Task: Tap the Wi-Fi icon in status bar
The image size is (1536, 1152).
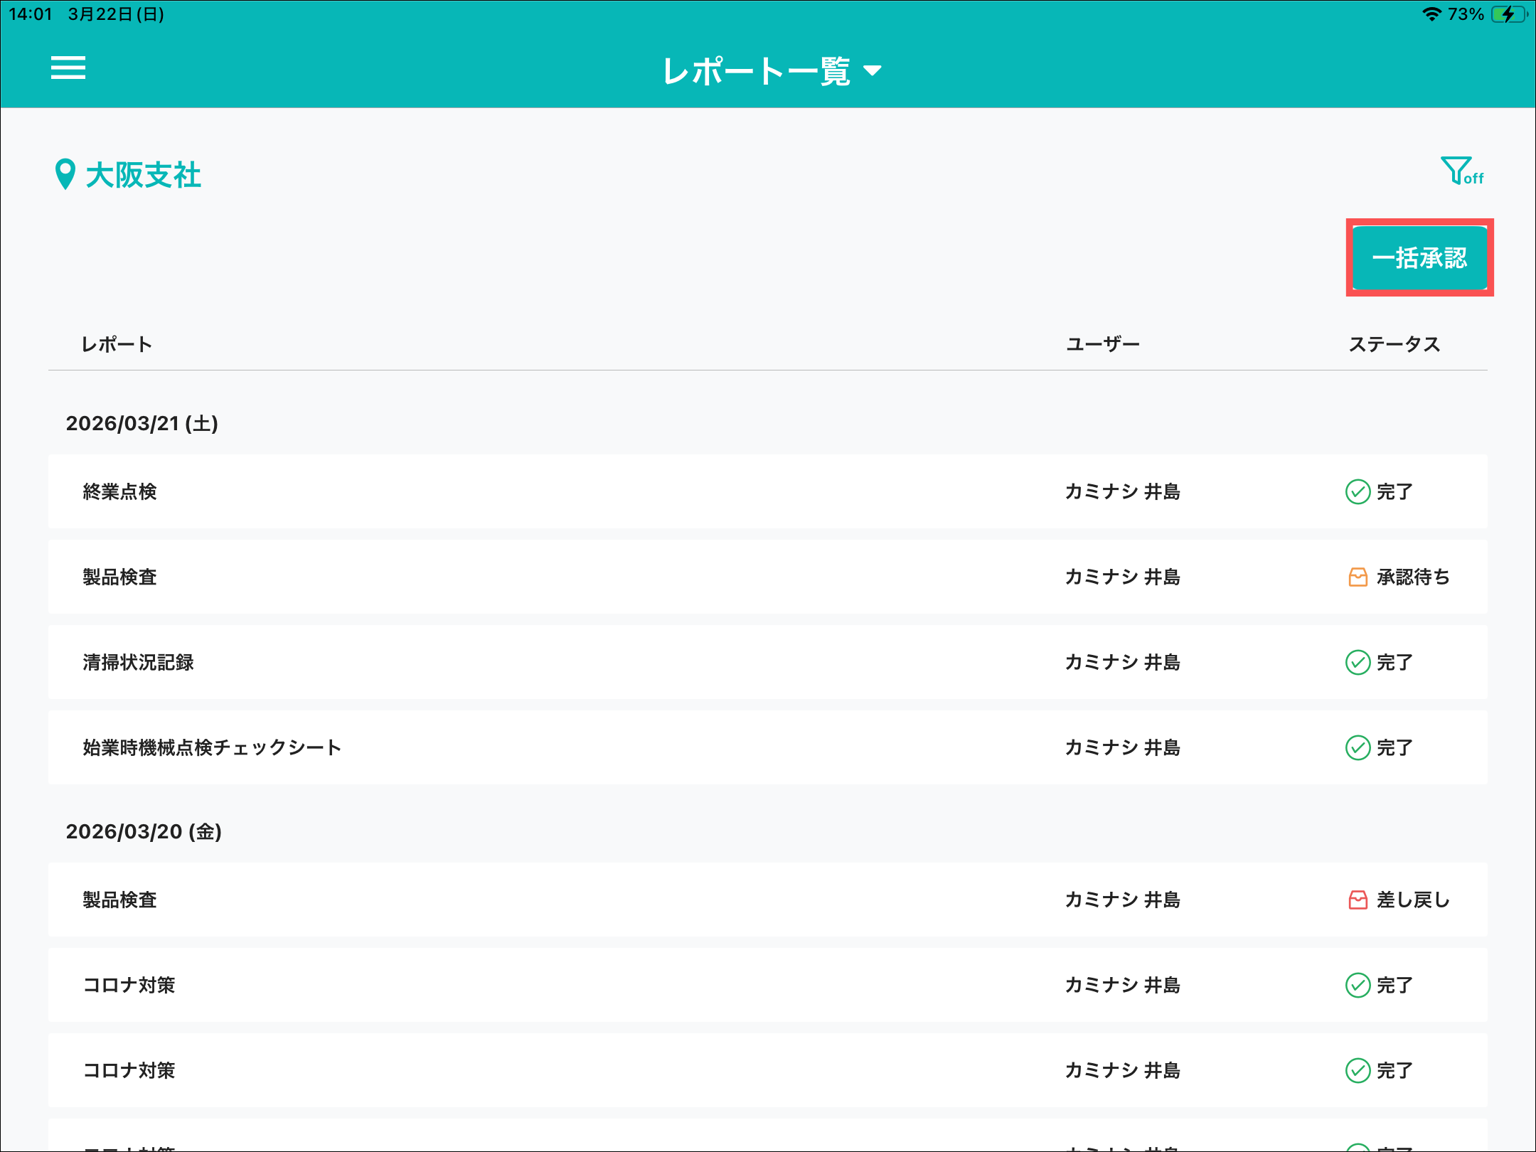Action: (1431, 14)
